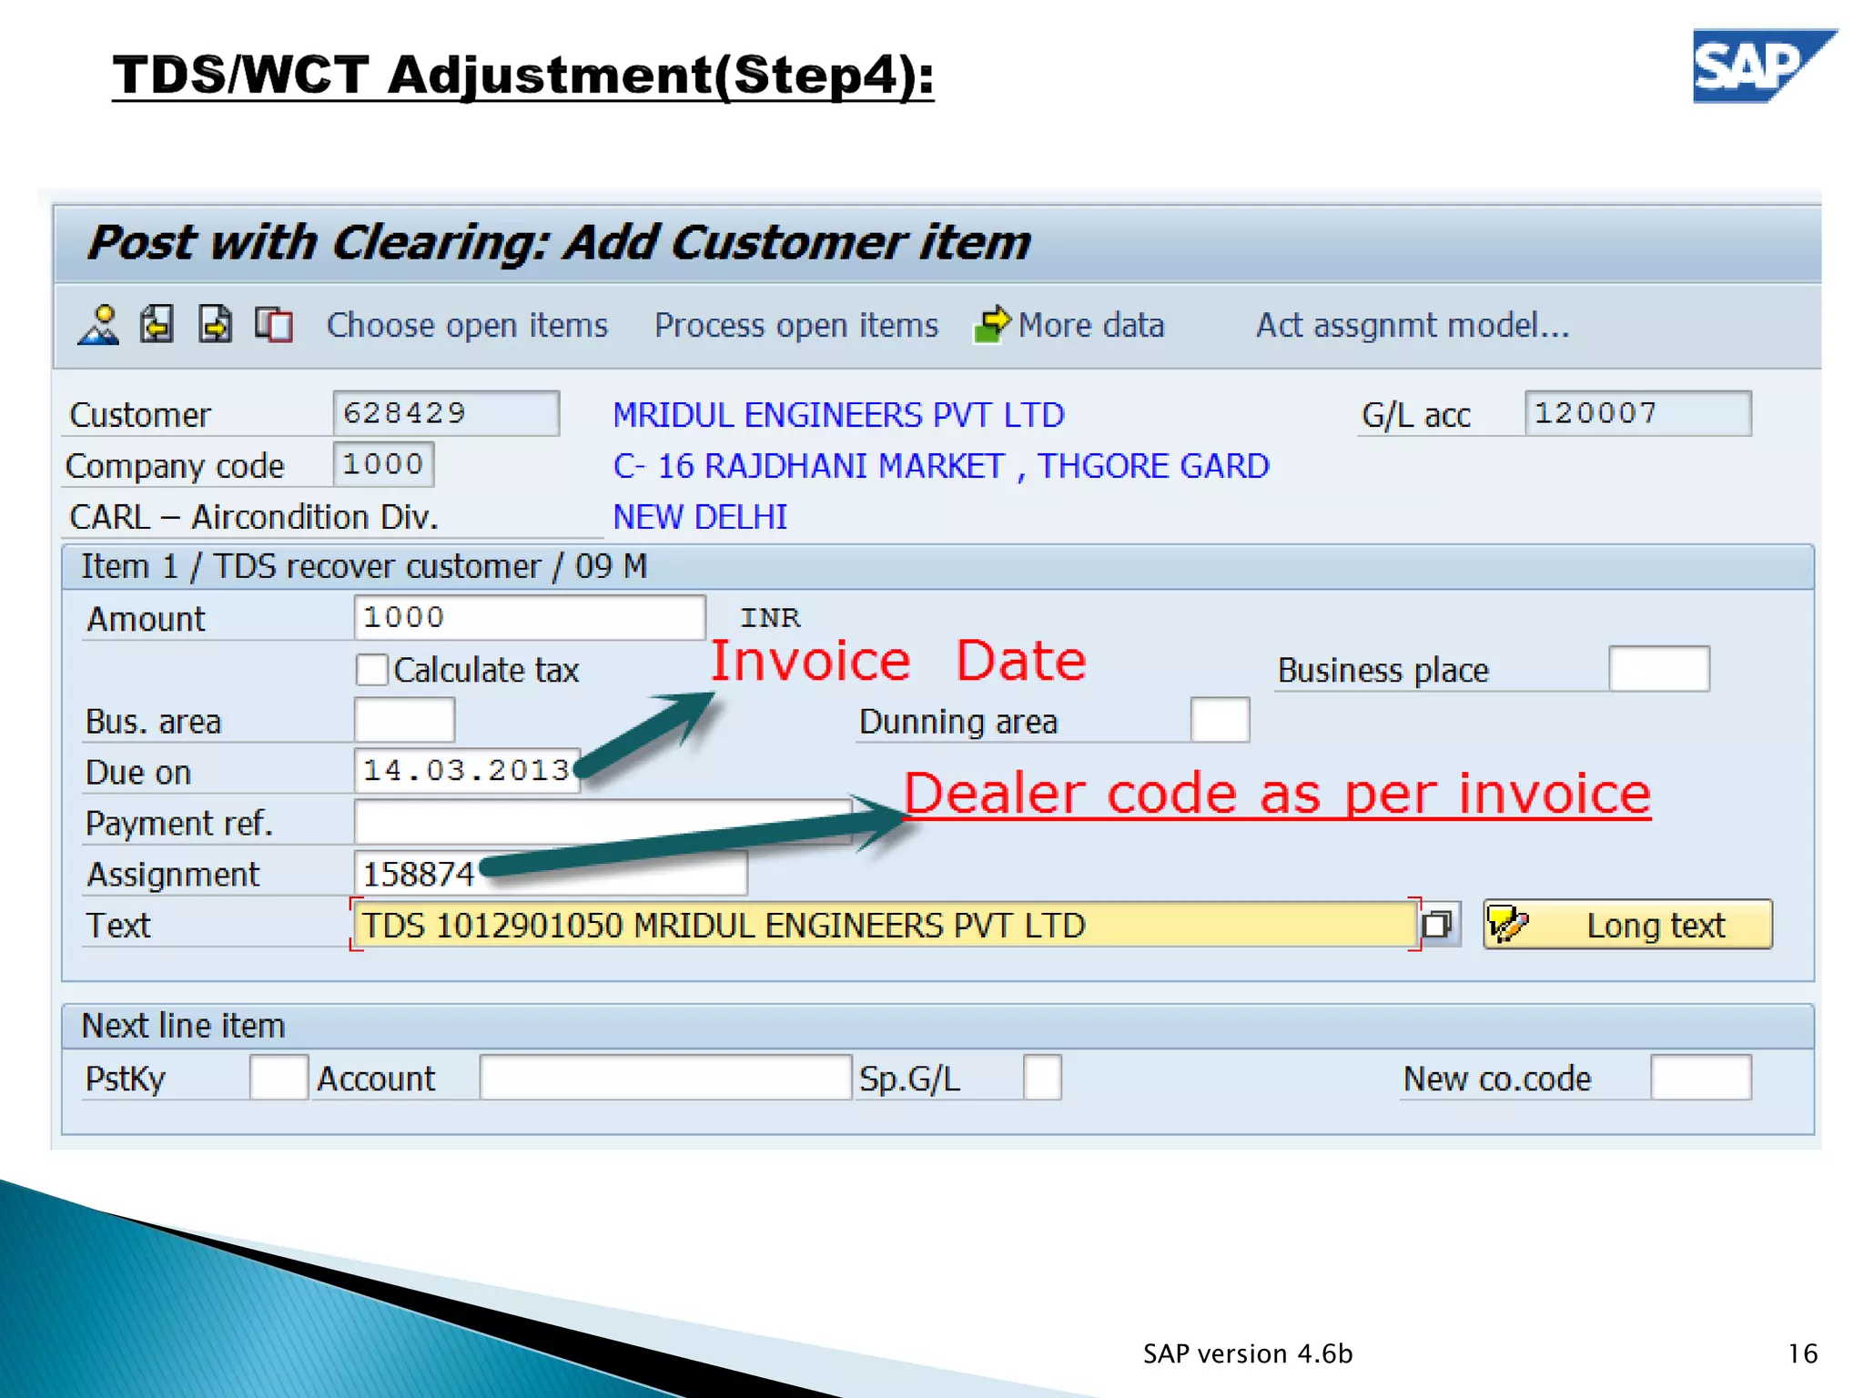Click the G/L acc field 120007
This screenshot has width=1864, height=1398.
coord(1638,413)
